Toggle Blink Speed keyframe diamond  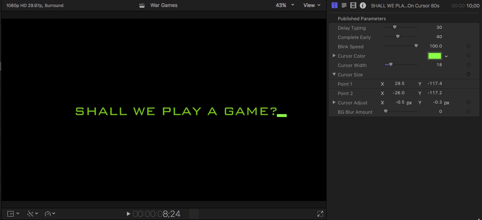click(x=468, y=46)
